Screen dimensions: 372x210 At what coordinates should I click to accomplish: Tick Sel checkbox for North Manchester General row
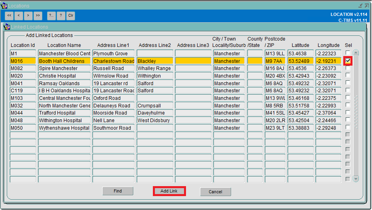point(348,105)
